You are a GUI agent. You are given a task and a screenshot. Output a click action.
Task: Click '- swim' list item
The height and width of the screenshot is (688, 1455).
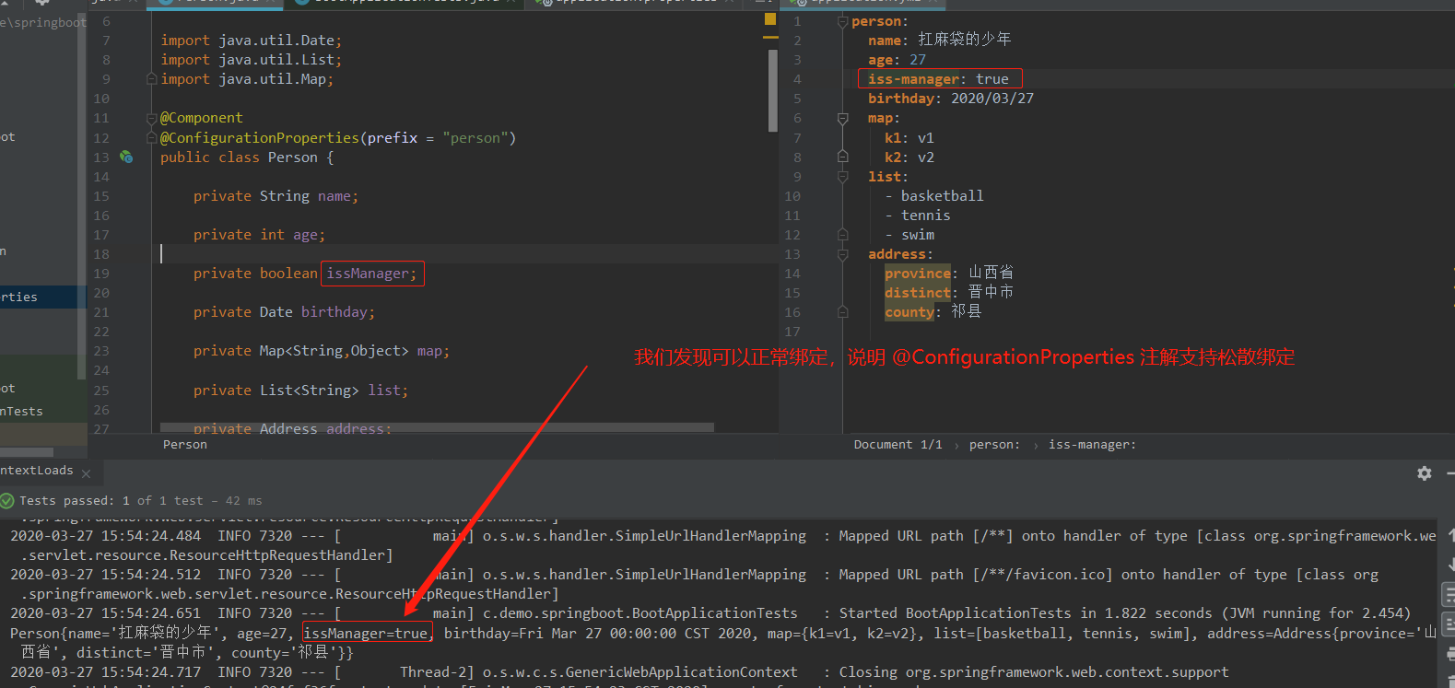[x=909, y=235]
